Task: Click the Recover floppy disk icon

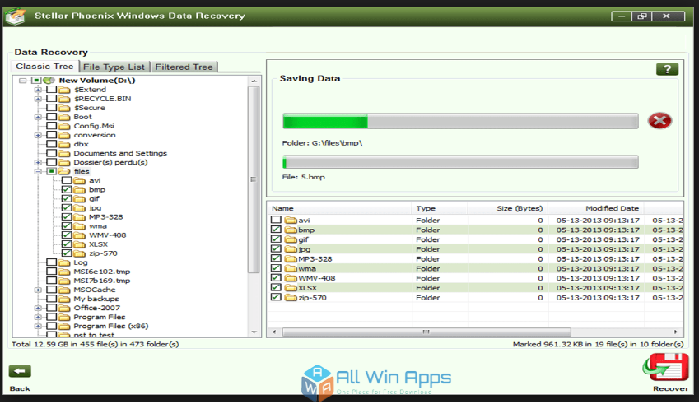Action: [x=666, y=368]
